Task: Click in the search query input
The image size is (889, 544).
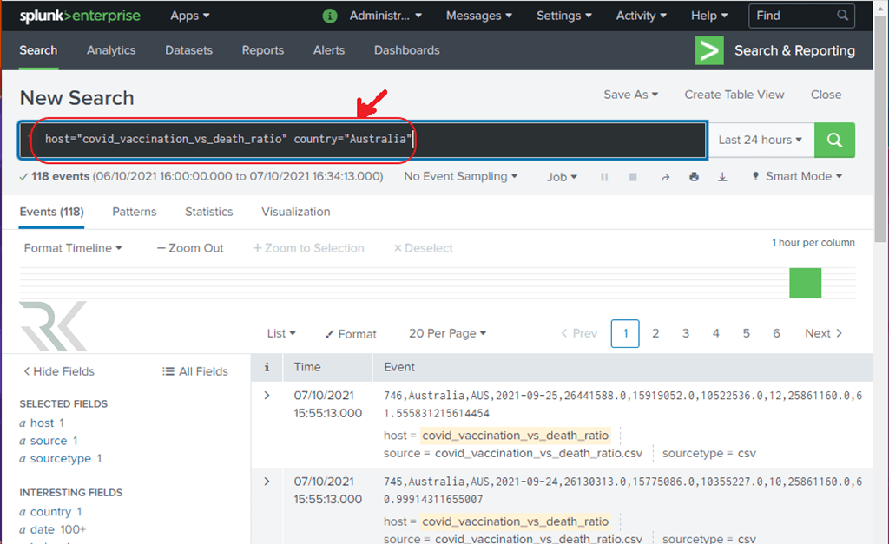Action: [363, 140]
